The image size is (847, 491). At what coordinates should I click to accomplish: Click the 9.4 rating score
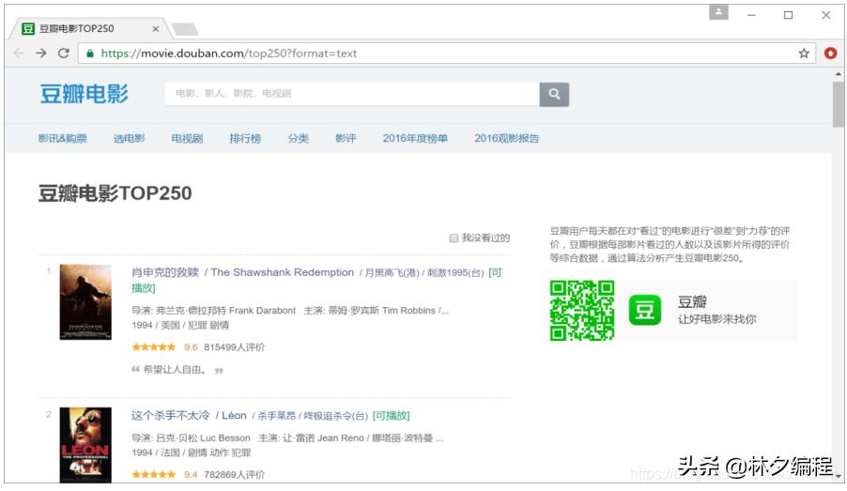(191, 474)
